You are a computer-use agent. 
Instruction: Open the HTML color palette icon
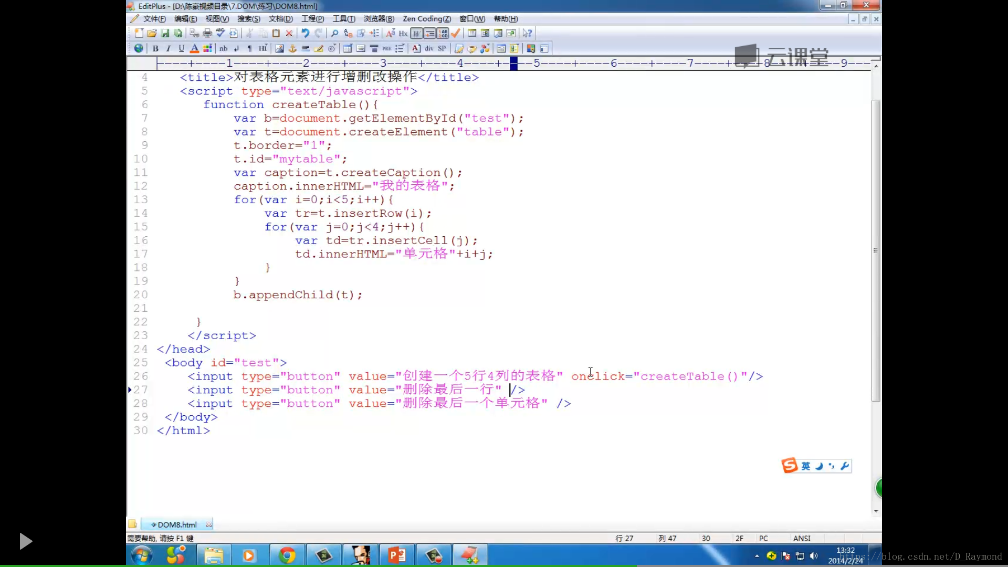(x=207, y=48)
